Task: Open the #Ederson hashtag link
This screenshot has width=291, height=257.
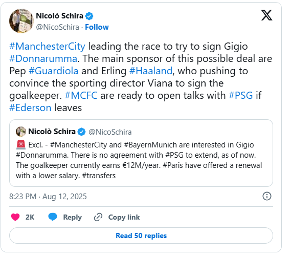Action: (x=30, y=108)
